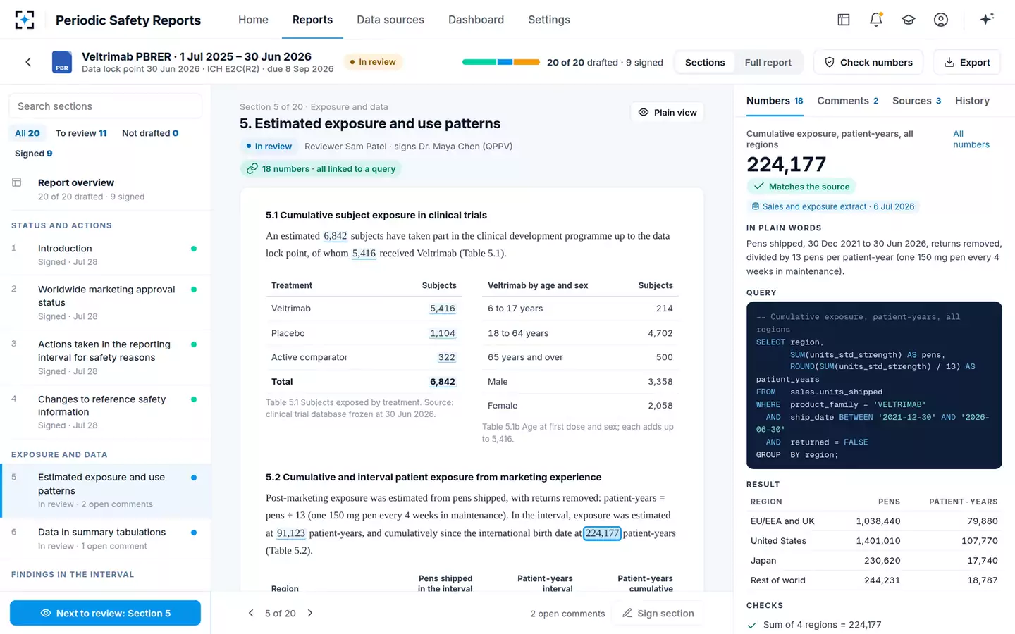Click Next to review: Section 5
This screenshot has height=634, width=1015.
[105, 613]
